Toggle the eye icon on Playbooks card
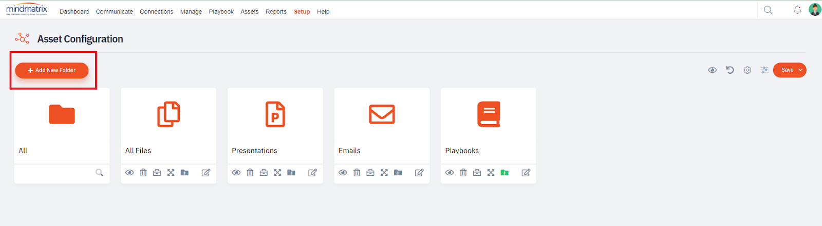 point(450,173)
